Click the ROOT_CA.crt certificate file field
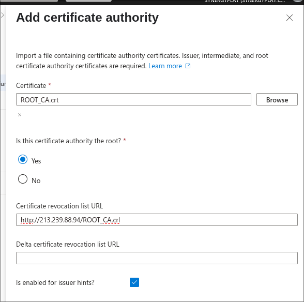304x302 pixels. coord(133,99)
